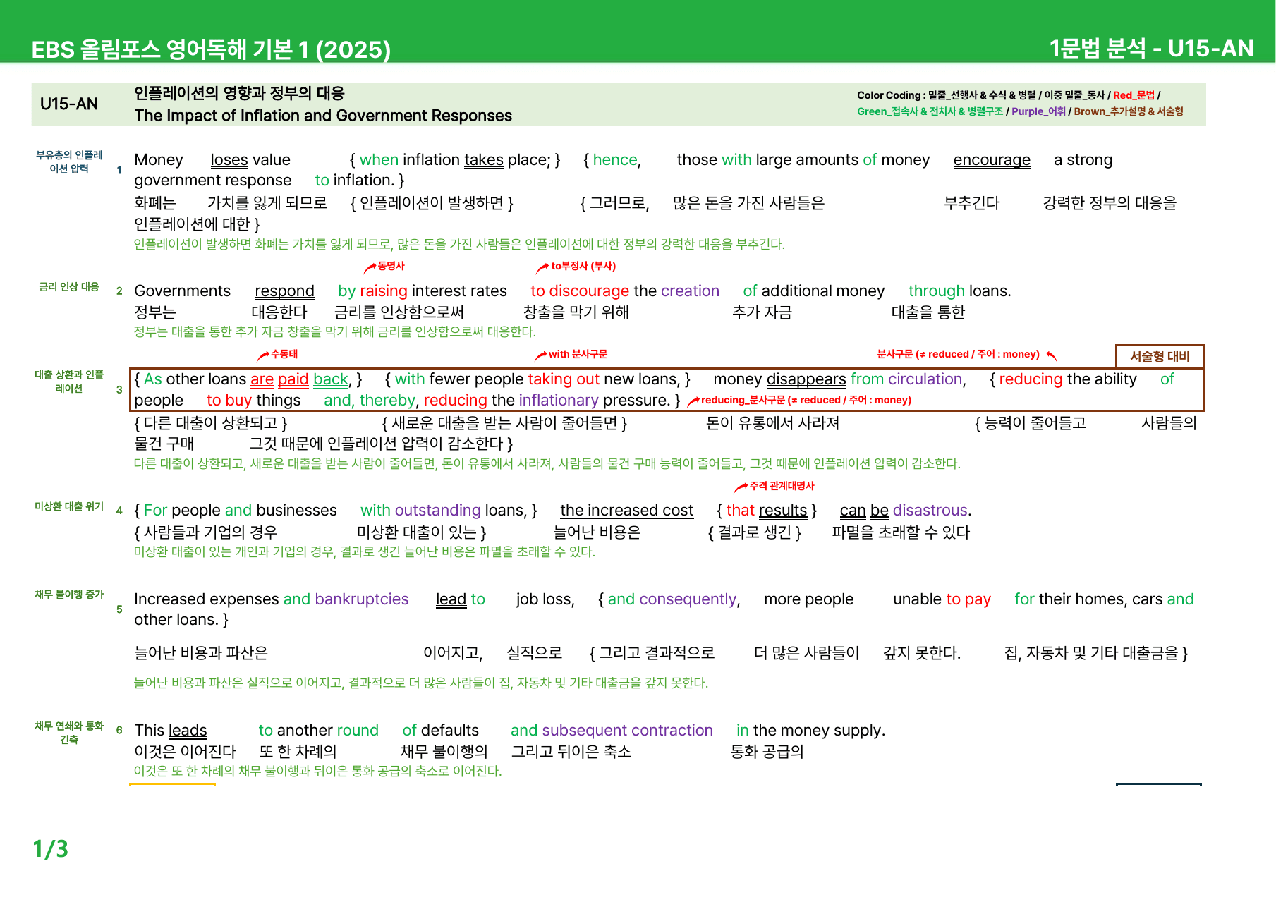1276x902 pixels.
Task: Click the arrow after 분사구문 (≠ reduced / 주어 : money)
Action: pyautogui.click(x=1051, y=355)
